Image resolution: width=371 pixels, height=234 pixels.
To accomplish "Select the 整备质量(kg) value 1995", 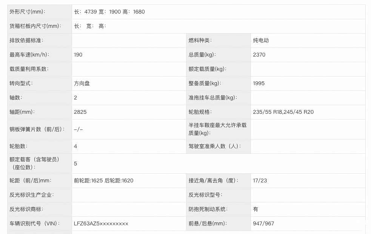I will (x=259, y=83).
